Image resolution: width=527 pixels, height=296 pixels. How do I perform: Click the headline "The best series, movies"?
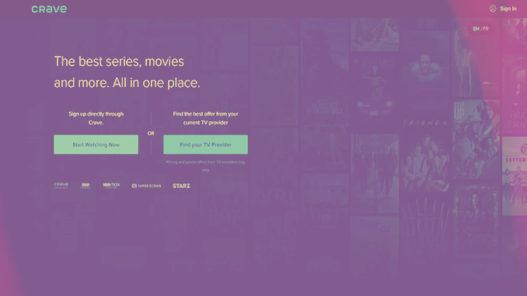click(x=119, y=61)
